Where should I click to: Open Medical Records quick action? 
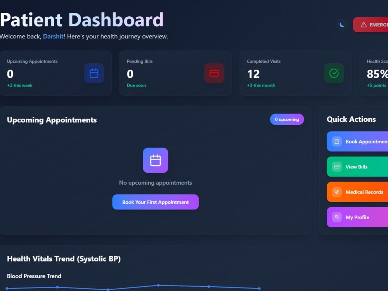357,192
